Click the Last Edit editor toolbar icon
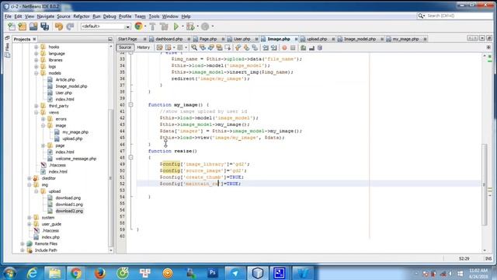 (159, 47)
